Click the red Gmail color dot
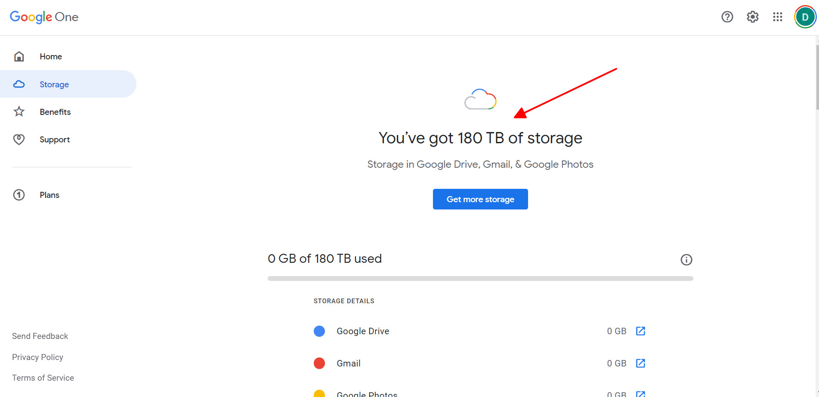Screen dimensions: 819x397 click(x=319, y=363)
